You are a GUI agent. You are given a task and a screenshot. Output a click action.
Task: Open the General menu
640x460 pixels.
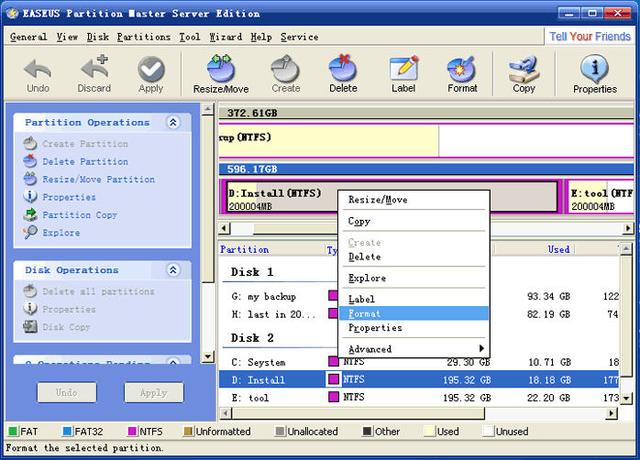pyautogui.click(x=28, y=37)
